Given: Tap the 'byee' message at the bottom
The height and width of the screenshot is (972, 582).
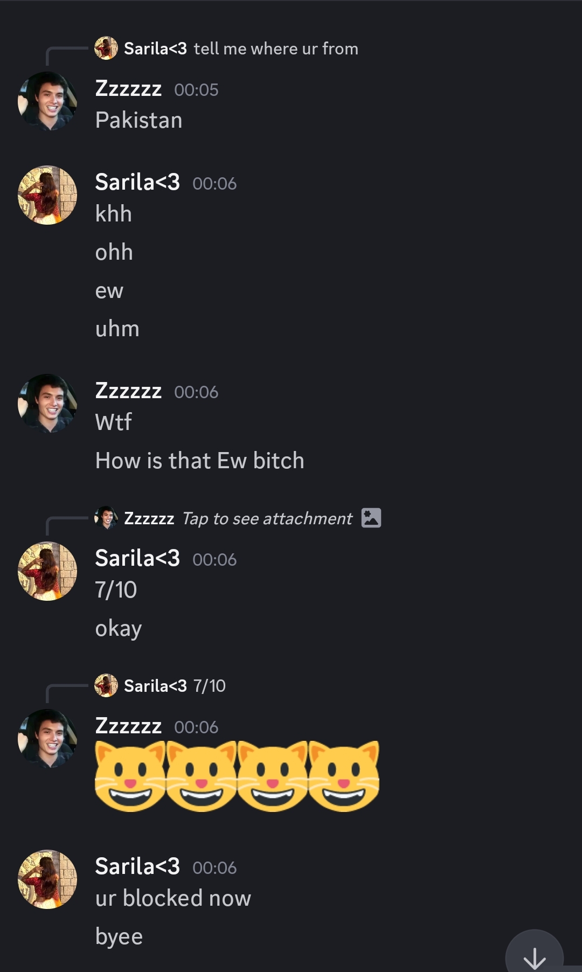Looking at the screenshot, I should [x=119, y=936].
